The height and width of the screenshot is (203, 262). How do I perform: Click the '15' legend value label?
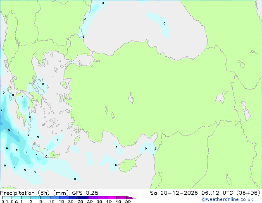[x=61, y=201]
